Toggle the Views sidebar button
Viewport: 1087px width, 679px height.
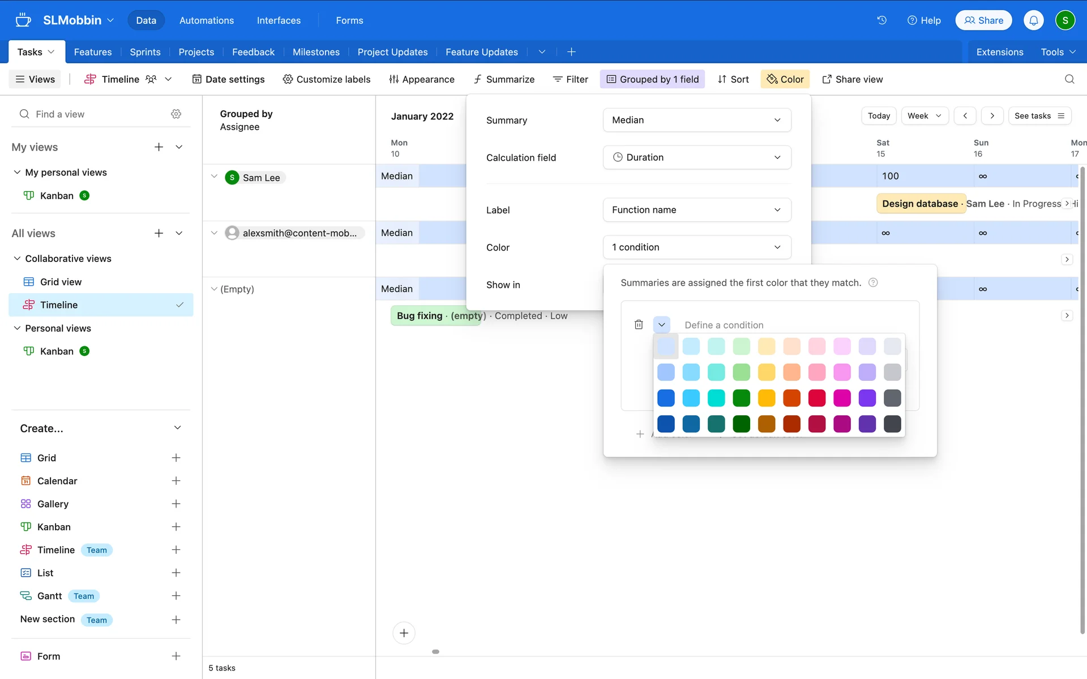point(35,79)
